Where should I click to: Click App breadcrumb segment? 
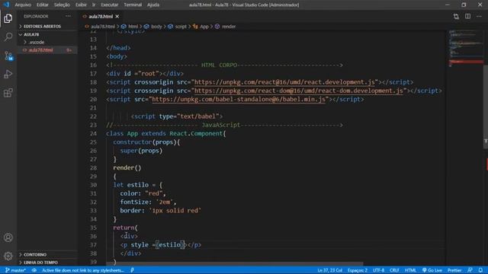pyautogui.click(x=204, y=27)
